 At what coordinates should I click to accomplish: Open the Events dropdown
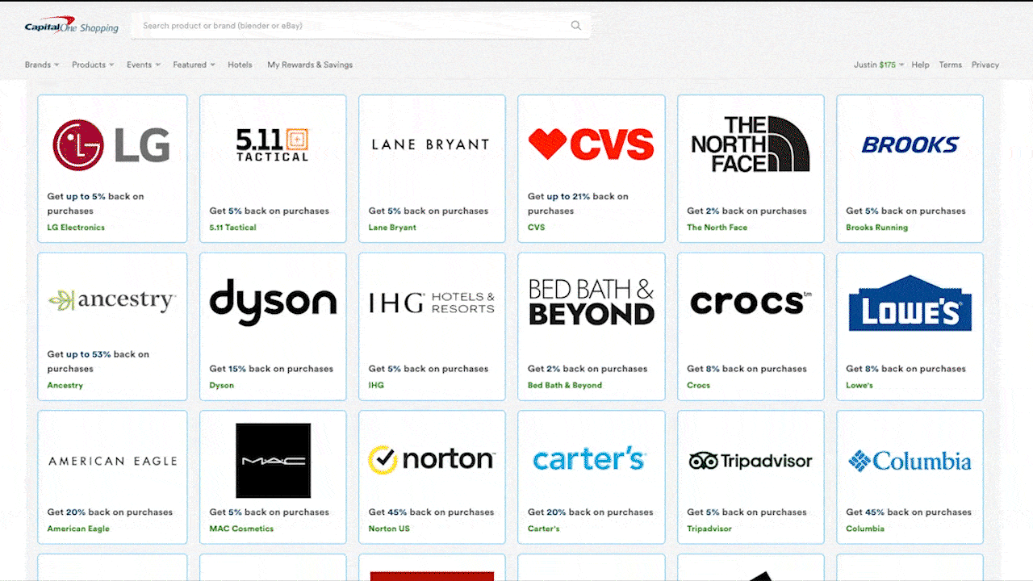point(144,65)
